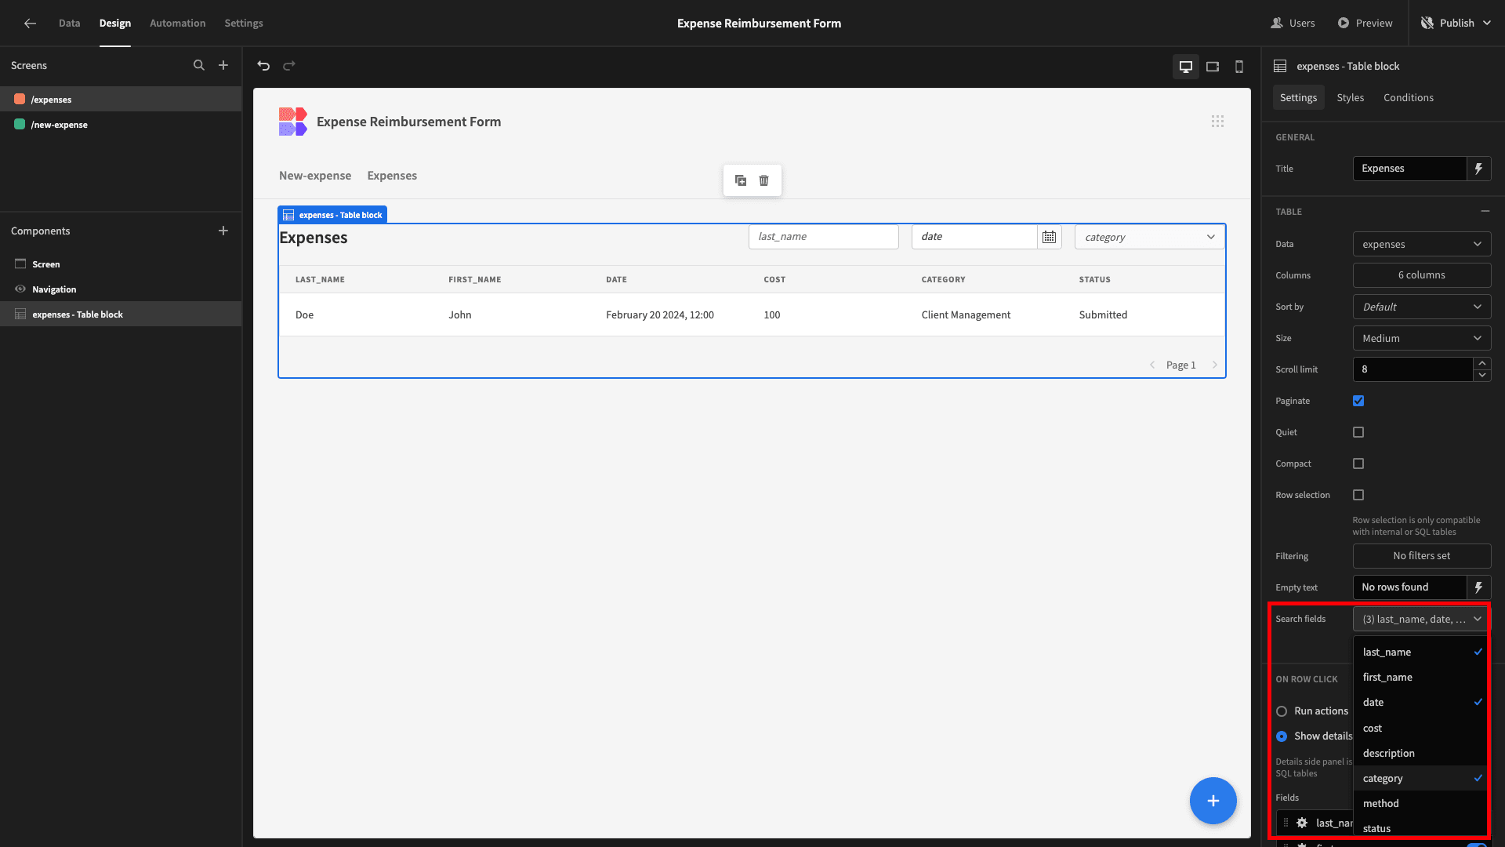Enable the Row selection checkbox
The height and width of the screenshot is (847, 1505).
point(1358,495)
